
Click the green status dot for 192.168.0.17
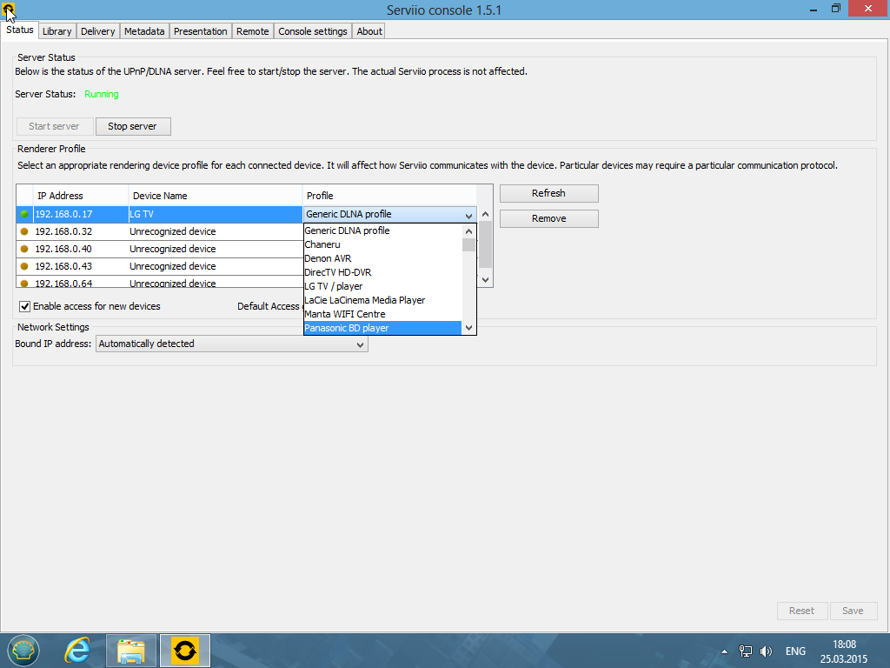click(24, 214)
